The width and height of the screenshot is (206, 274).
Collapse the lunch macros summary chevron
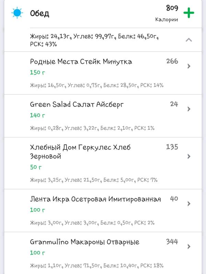tap(188, 40)
